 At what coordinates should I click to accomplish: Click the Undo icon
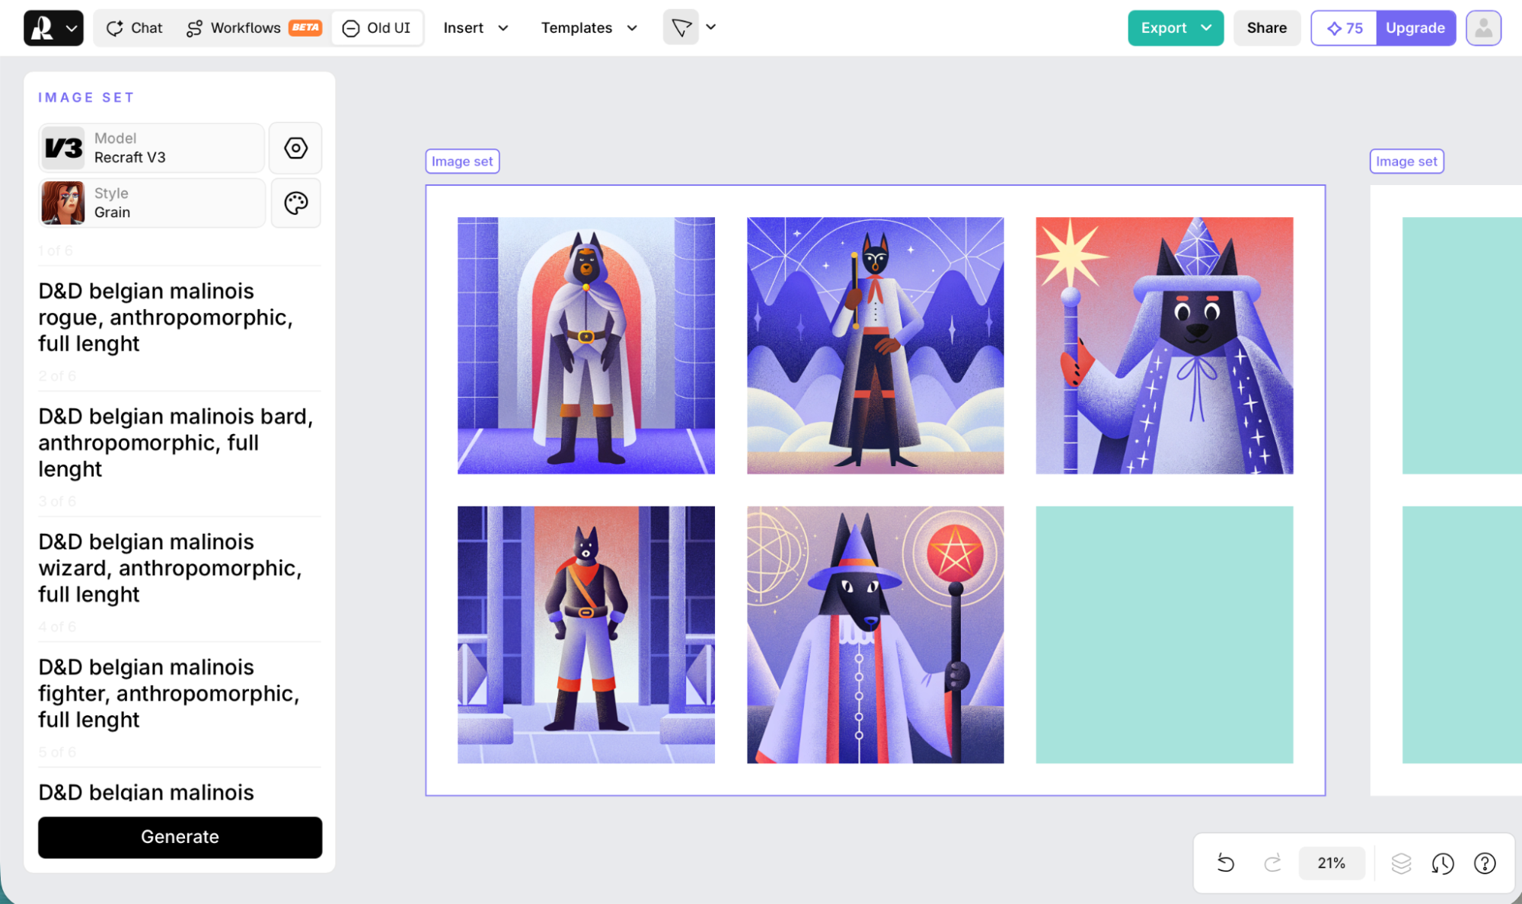1224,863
